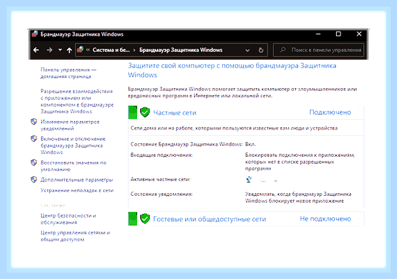
Task: Close the firewall window
Action: pos(359,34)
